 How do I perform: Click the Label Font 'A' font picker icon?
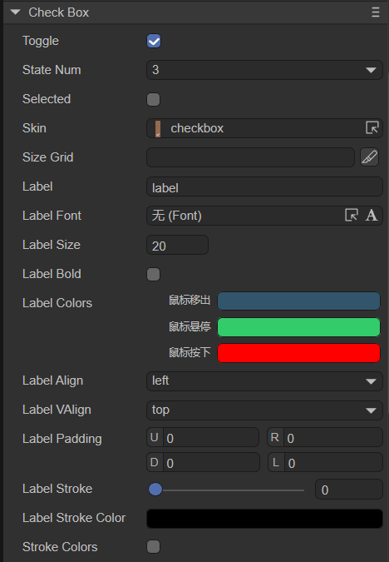(372, 215)
